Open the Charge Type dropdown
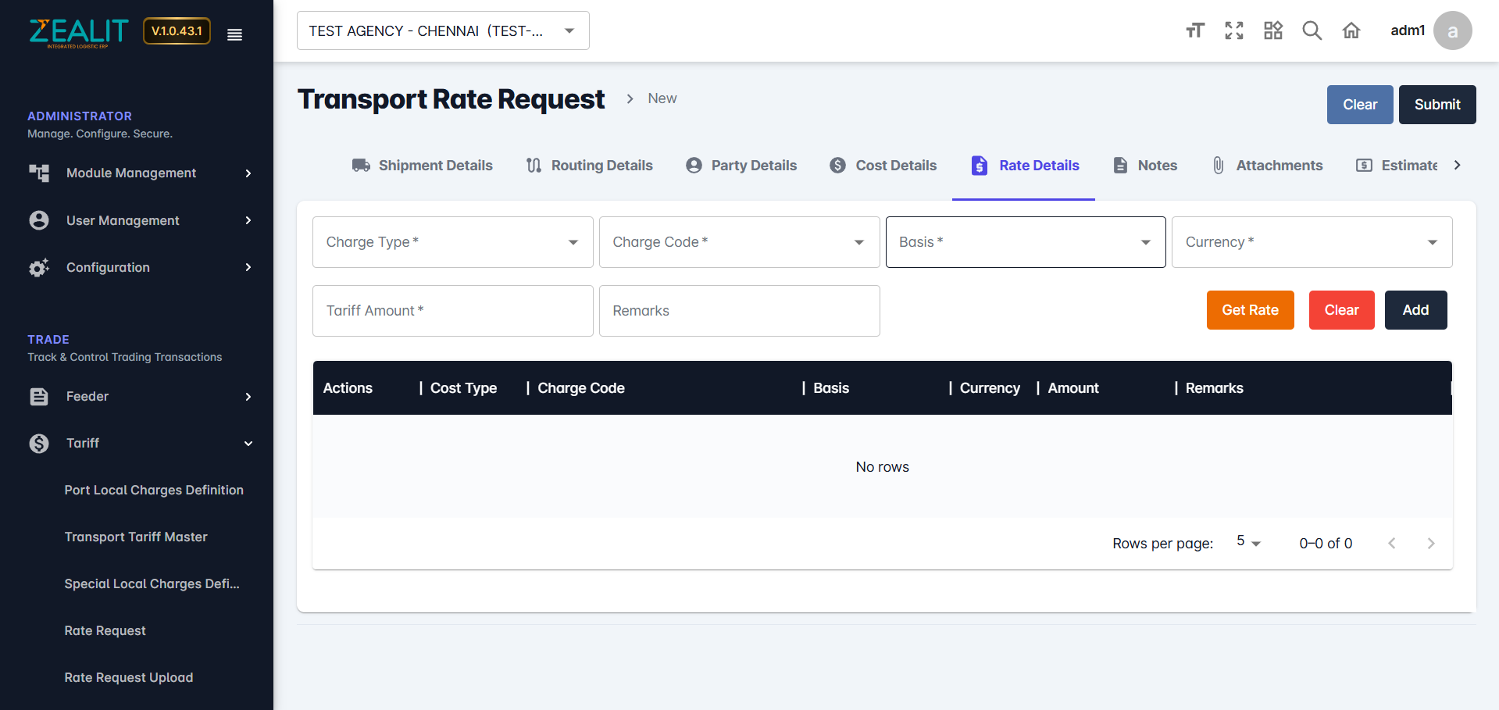 tap(452, 242)
